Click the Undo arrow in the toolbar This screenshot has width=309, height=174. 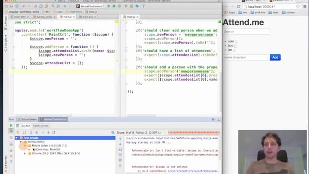(24, 6)
